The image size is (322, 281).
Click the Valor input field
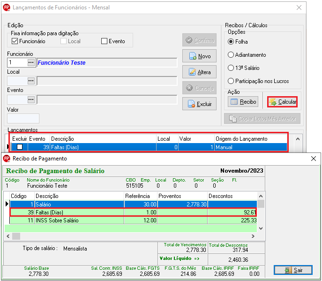coord(23,118)
